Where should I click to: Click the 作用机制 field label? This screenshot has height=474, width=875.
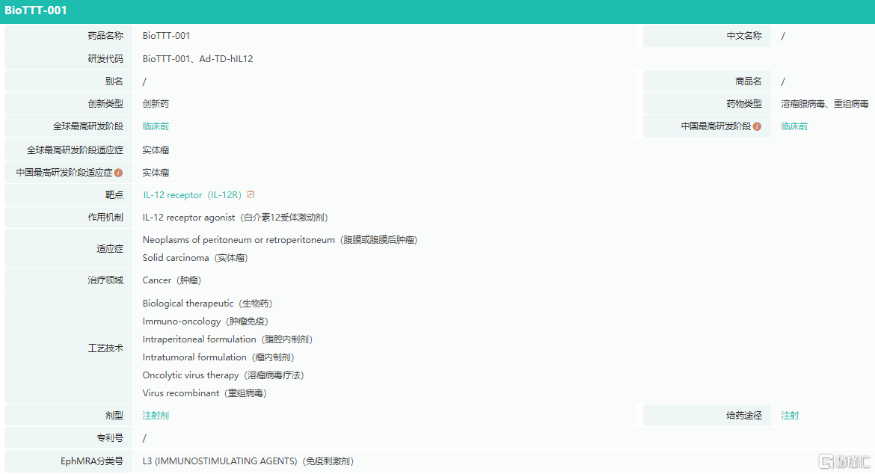point(105,218)
